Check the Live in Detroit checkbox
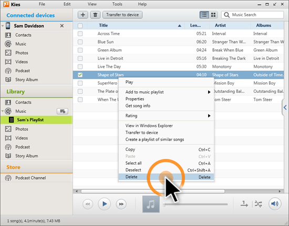The height and width of the screenshot is (226, 289). pos(80,58)
